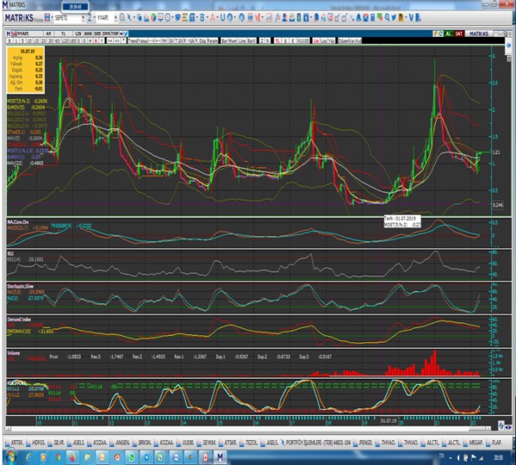Click the Twitter icon on chart title bar
This screenshot has height=465, width=516.
tap(126, 34)
